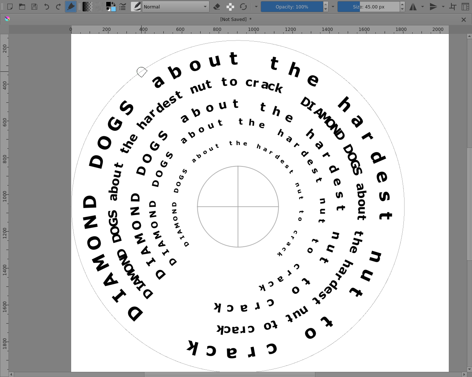Click the vertical scrollbar up arrow
The image size is (472, 377).
[469, 36]
